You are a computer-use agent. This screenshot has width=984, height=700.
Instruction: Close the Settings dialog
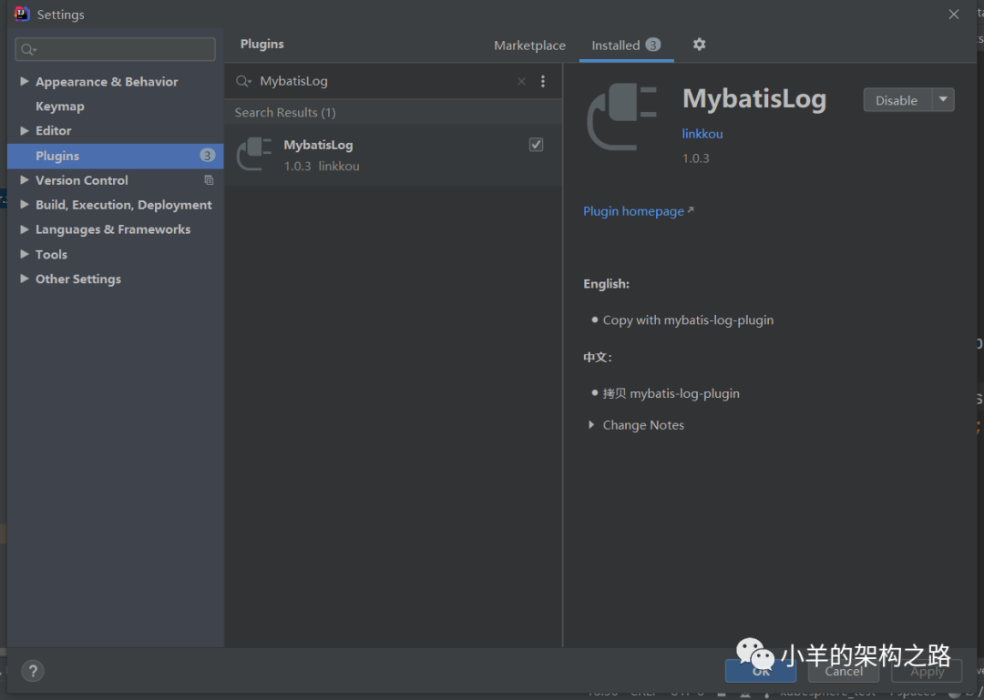(954, 15)
